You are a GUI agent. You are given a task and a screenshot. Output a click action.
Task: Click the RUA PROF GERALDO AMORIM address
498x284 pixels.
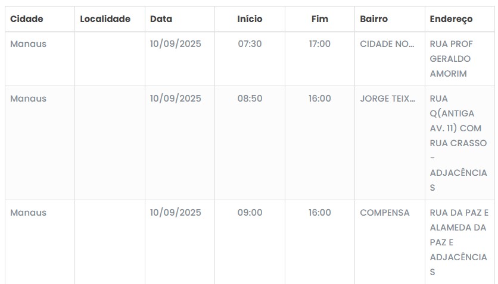click(450, 59)
